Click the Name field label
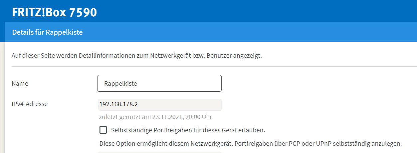Image resolution: width=417 pixels, height=153 pixels. (x=20, y=84)
